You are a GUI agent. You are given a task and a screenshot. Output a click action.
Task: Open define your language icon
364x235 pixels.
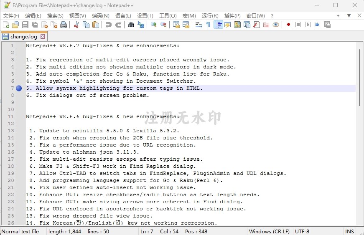pos(228,25)
